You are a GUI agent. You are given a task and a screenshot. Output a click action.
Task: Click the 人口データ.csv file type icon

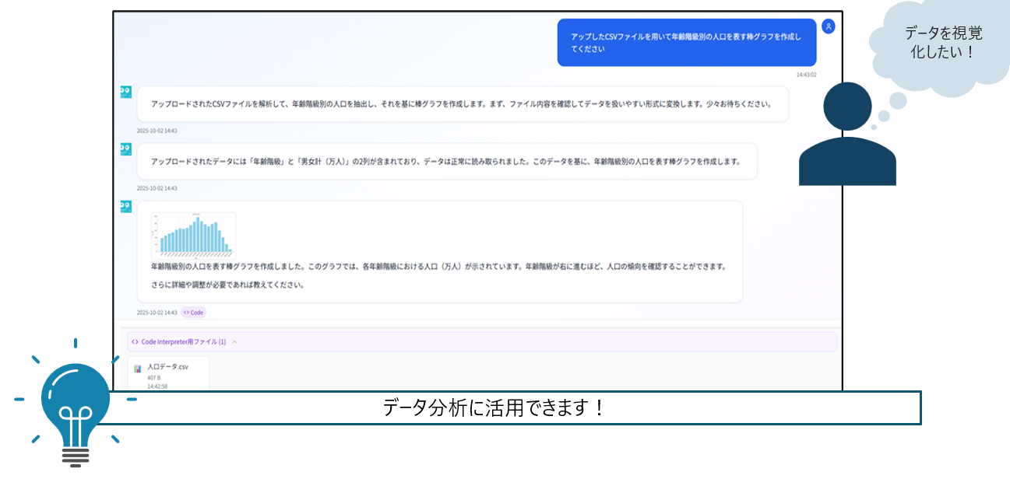138,369
